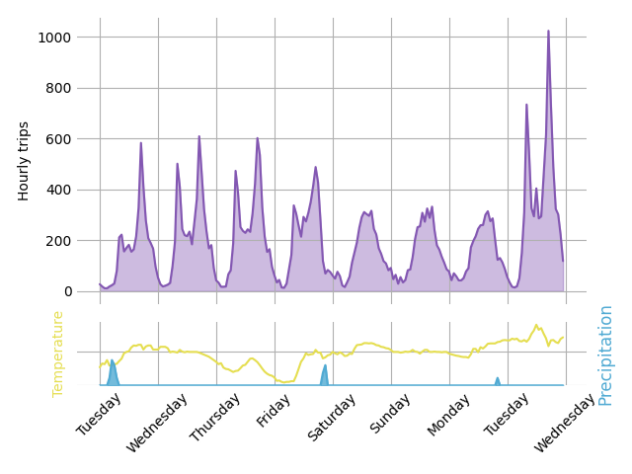Click the 'Friday' x-axis label
The height and width of the screenshot is (474, 632).
click(x=275, y=410)
